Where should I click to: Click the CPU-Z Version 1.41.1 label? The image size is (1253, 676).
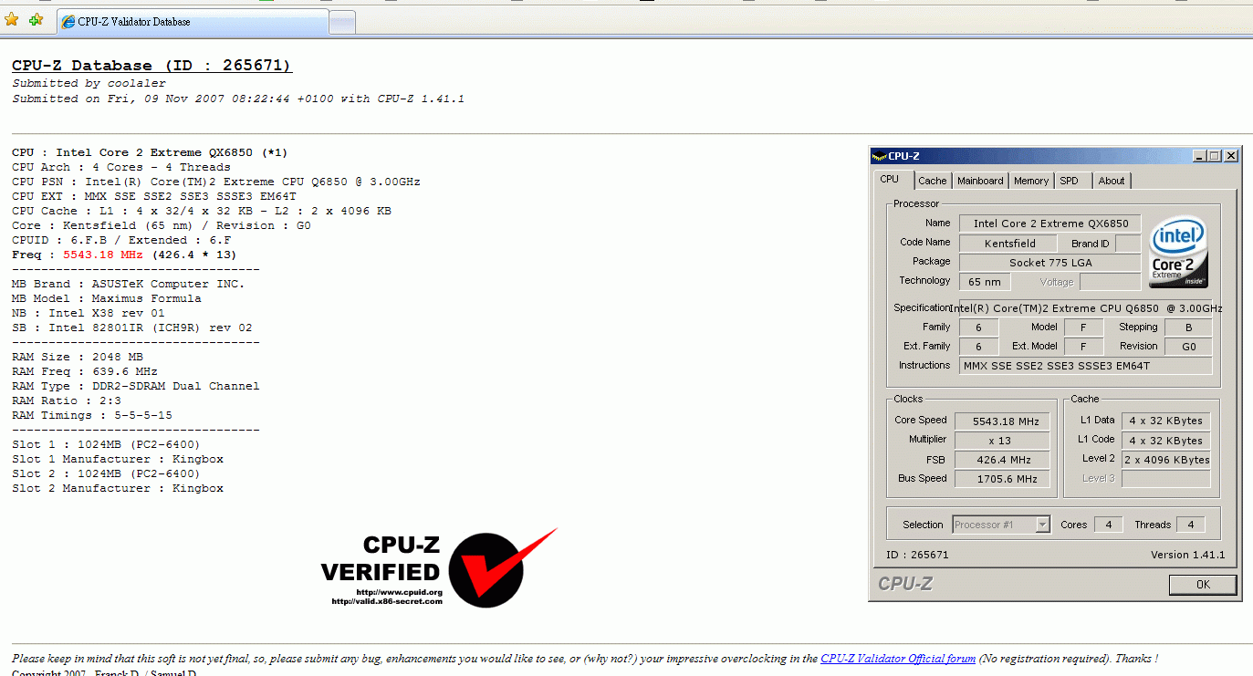point(1187,555)
